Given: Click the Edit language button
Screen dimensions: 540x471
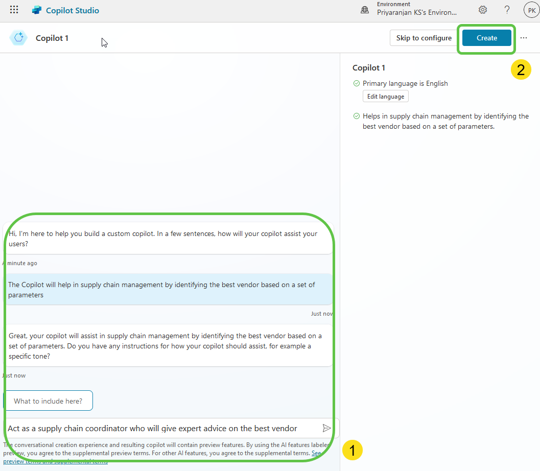Looking at the screenshot, I should pos(385,97).
